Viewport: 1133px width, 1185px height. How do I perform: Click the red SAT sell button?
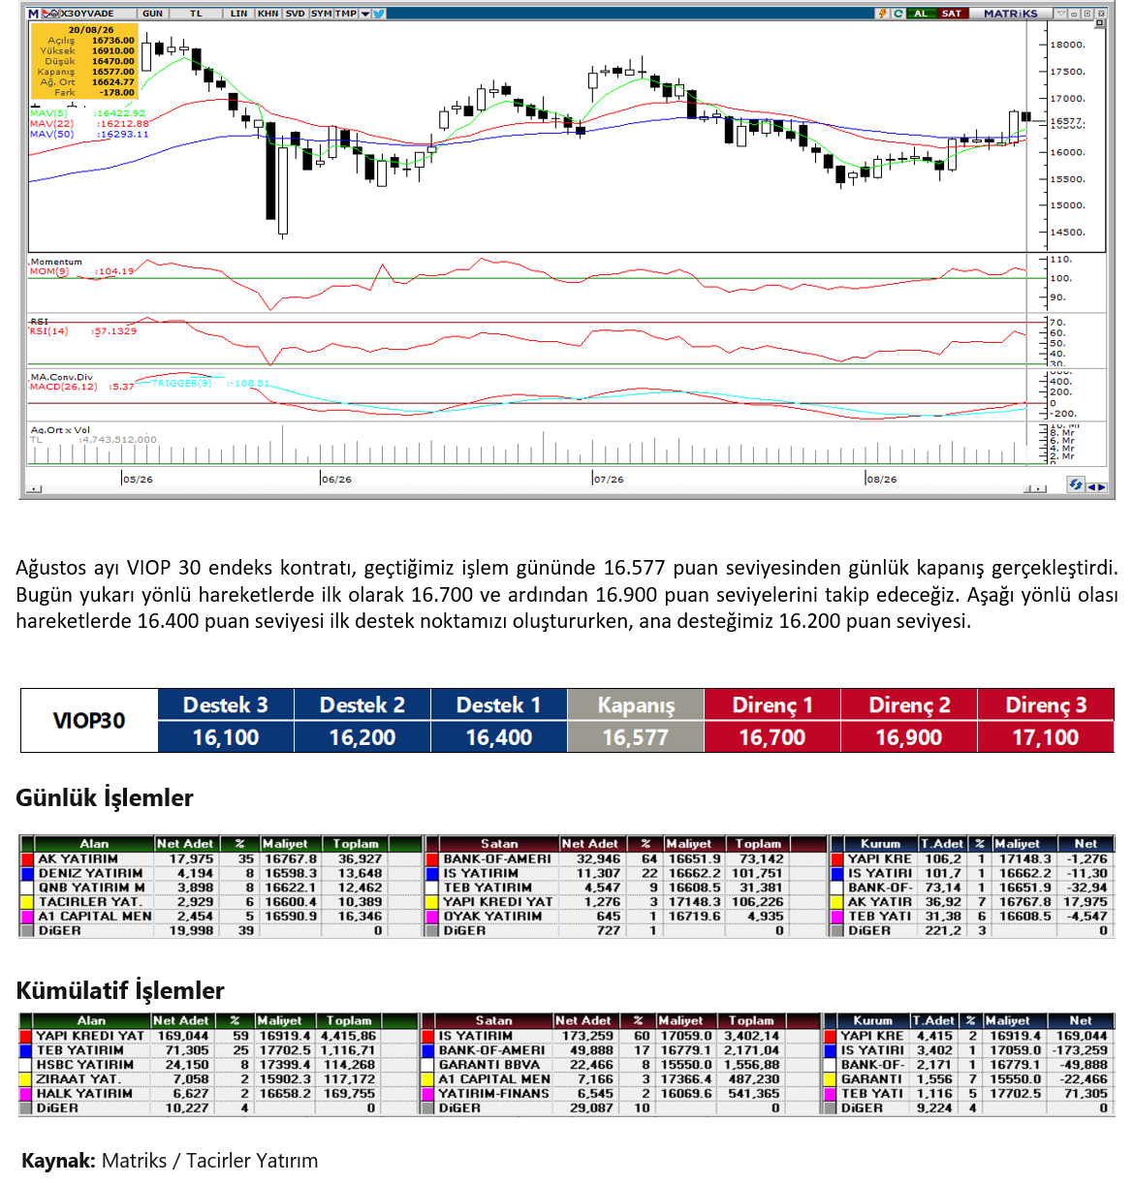pos(953,14)
